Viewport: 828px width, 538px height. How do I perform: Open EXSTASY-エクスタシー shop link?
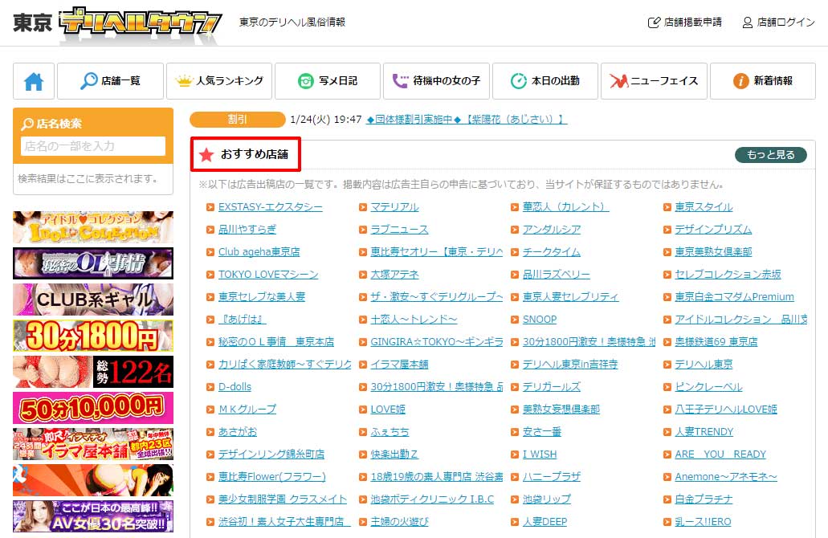[x=271, y=207]
